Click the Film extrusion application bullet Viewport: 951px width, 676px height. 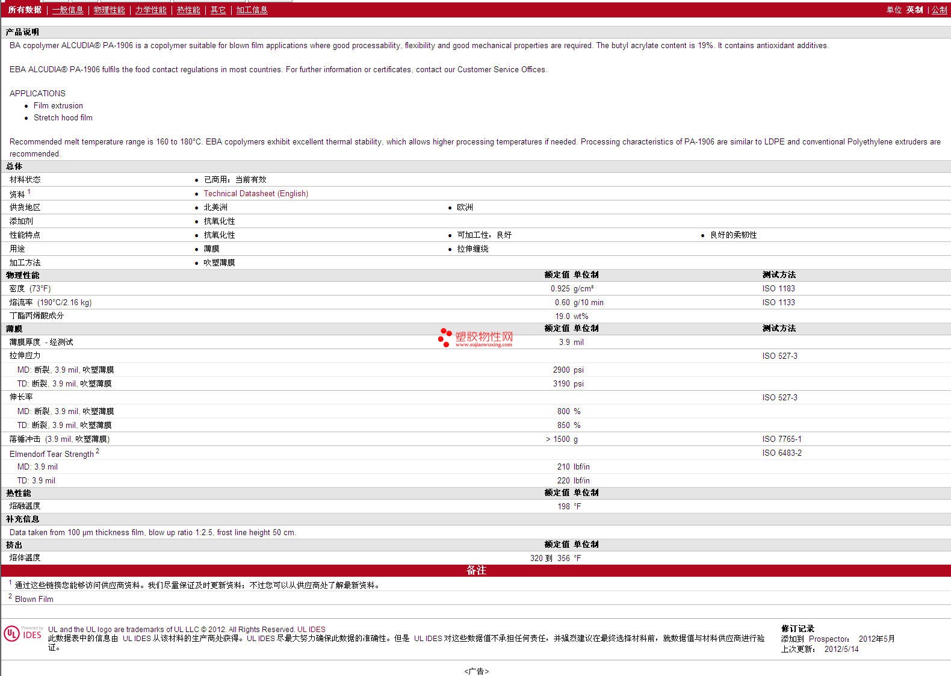pos(58,106)
